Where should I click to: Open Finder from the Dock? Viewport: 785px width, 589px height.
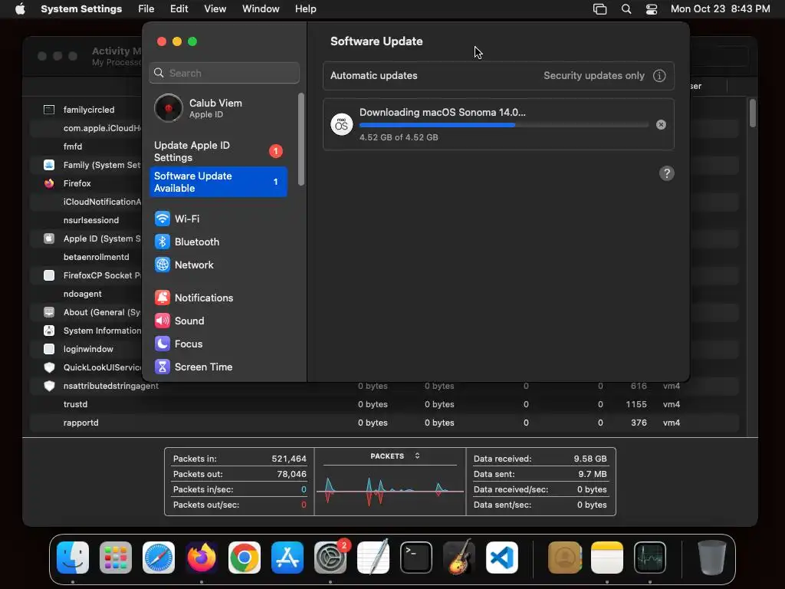73,558
